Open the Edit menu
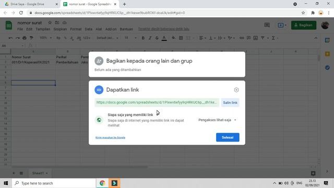This screenshot has width=334, height=188. pyautogui.click(x=29, y=29)
